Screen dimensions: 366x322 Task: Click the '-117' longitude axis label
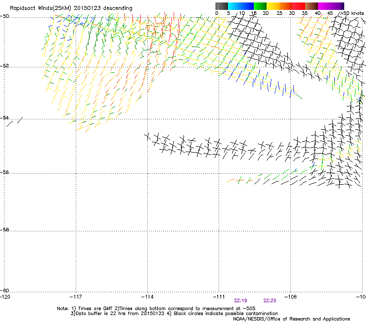click(76, 297)
